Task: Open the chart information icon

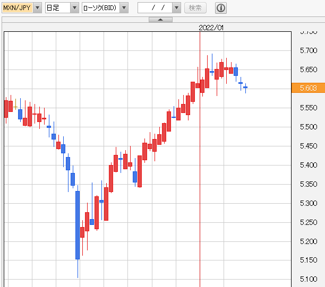Action: coord(221,8)
